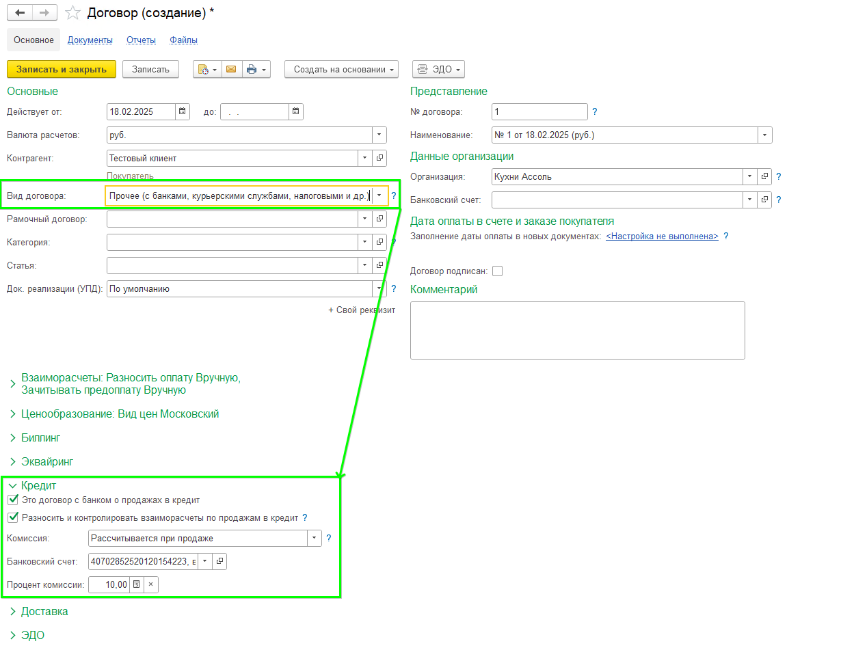Open the 'Отчеты' tab
This screenshot has width=841, height=650.
pos(141,40)
